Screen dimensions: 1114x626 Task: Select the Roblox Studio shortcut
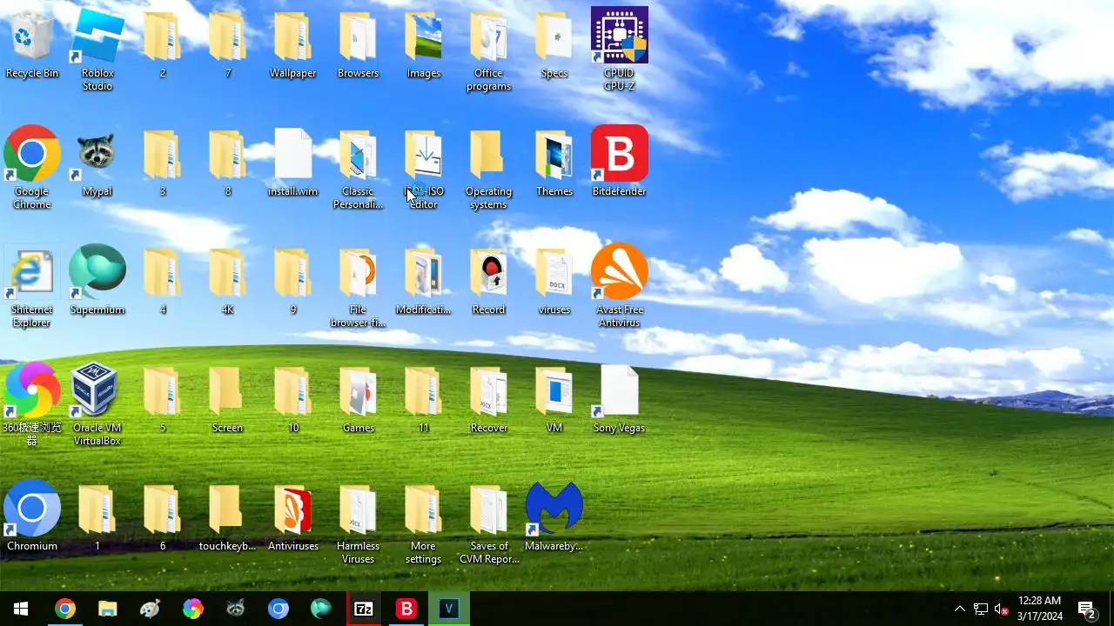click(x=97, y=50)
